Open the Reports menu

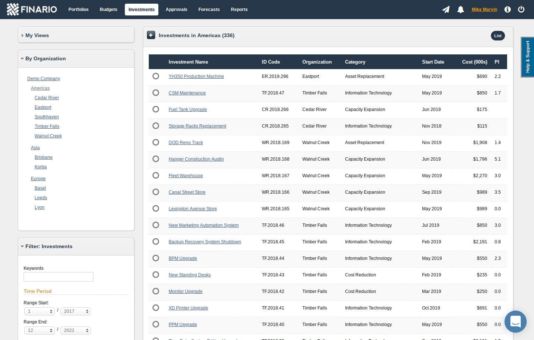coord(239,10)
